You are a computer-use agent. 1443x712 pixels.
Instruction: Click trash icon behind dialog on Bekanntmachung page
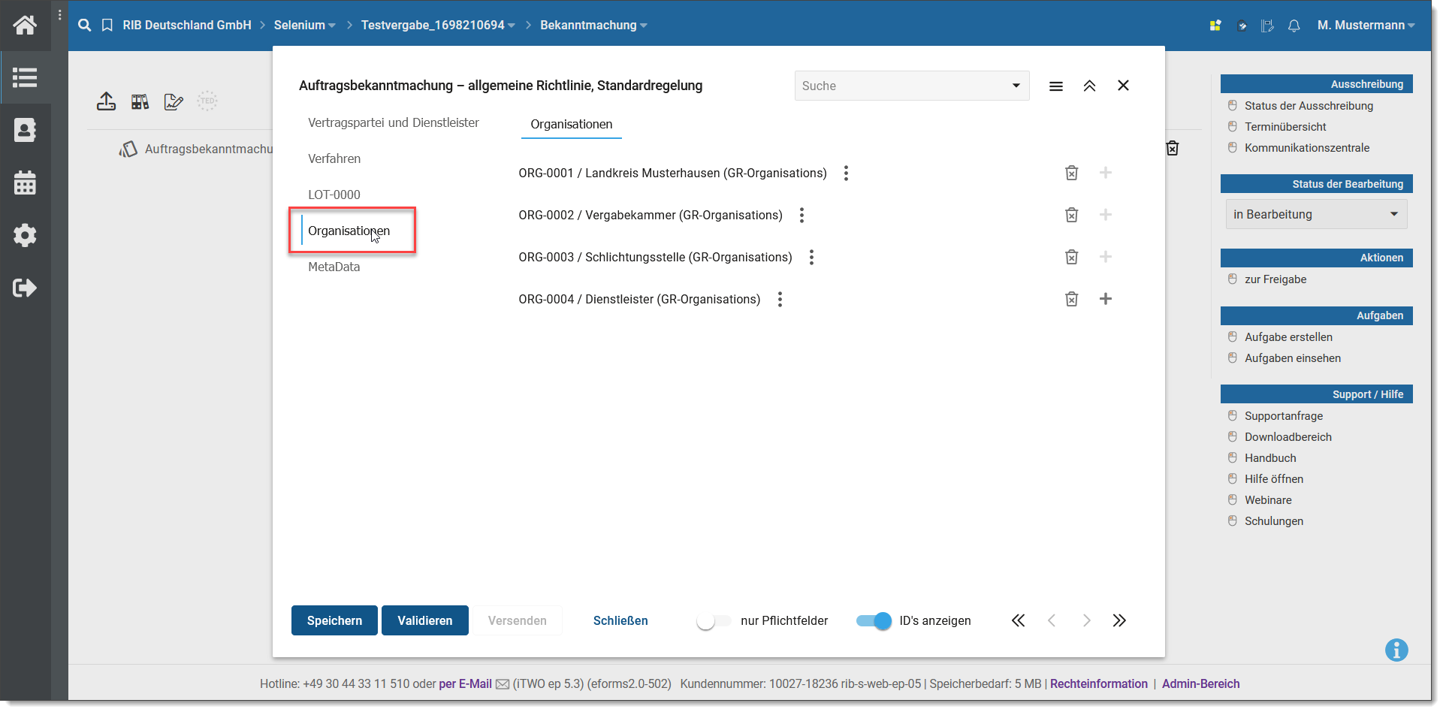[1172, 148]
